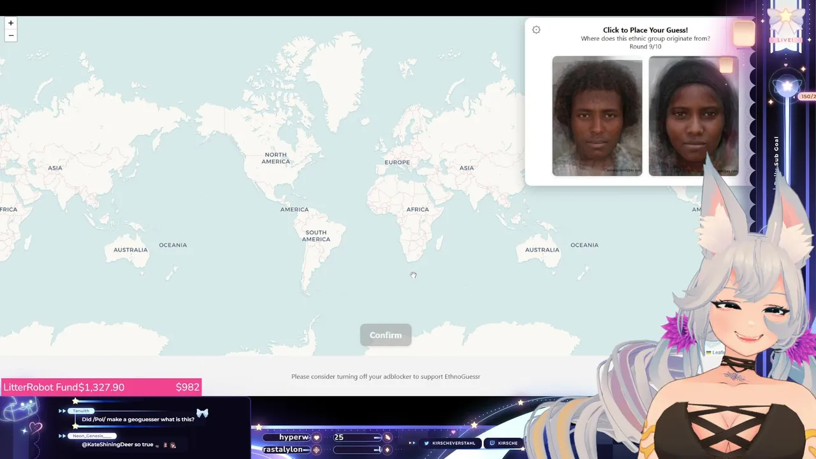Click the KIRSCHE Twitch badge

504,443
